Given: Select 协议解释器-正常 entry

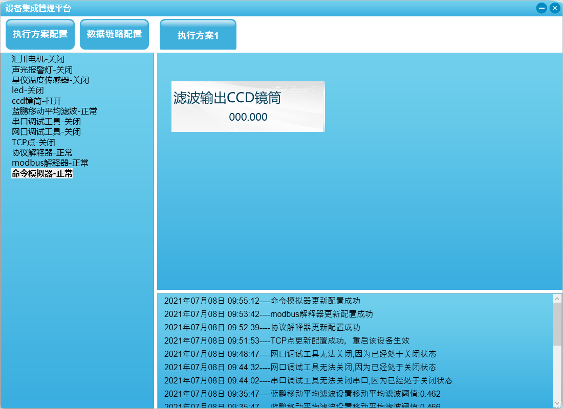Looking at the screenshot, I should [42, 153].
